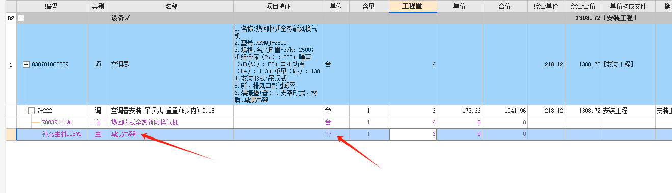Click 1308.72 in the B2 header row

pos(583,18)
